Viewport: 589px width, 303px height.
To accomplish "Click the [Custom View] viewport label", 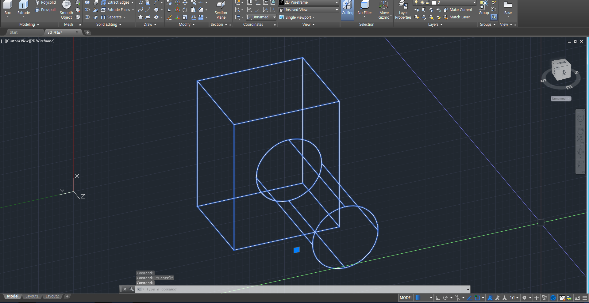I will tap(18, 41).
